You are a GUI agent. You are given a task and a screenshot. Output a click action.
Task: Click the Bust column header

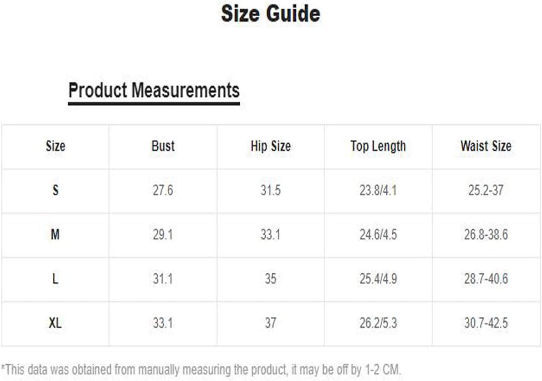[x=163, y=146]
